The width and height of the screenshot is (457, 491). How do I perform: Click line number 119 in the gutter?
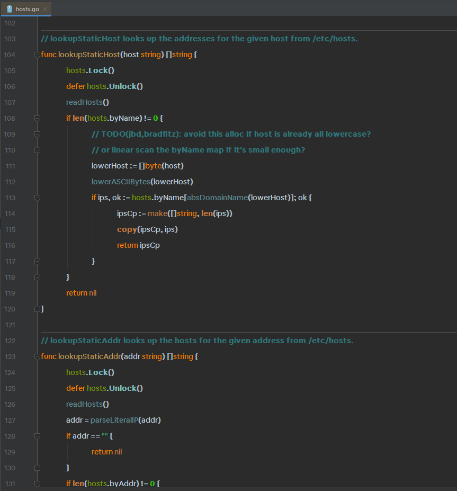click(x=10, y=293)
